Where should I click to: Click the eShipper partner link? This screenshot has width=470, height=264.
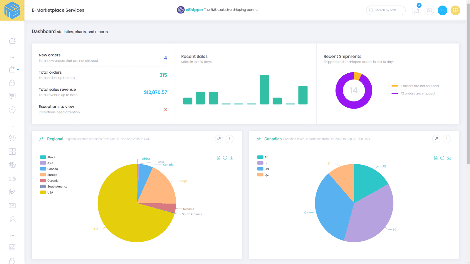coord(194,10)
